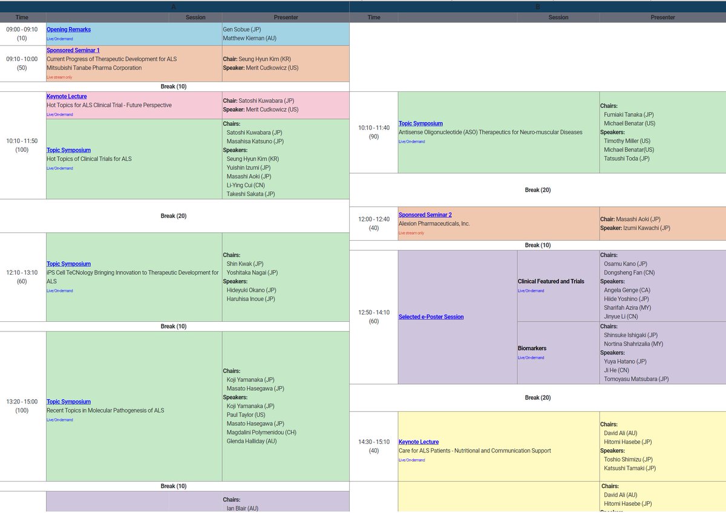Click chair name 'Shin Kwak (JP)'
This screenshot has height=513, width=726.
(x=245, y=264)
